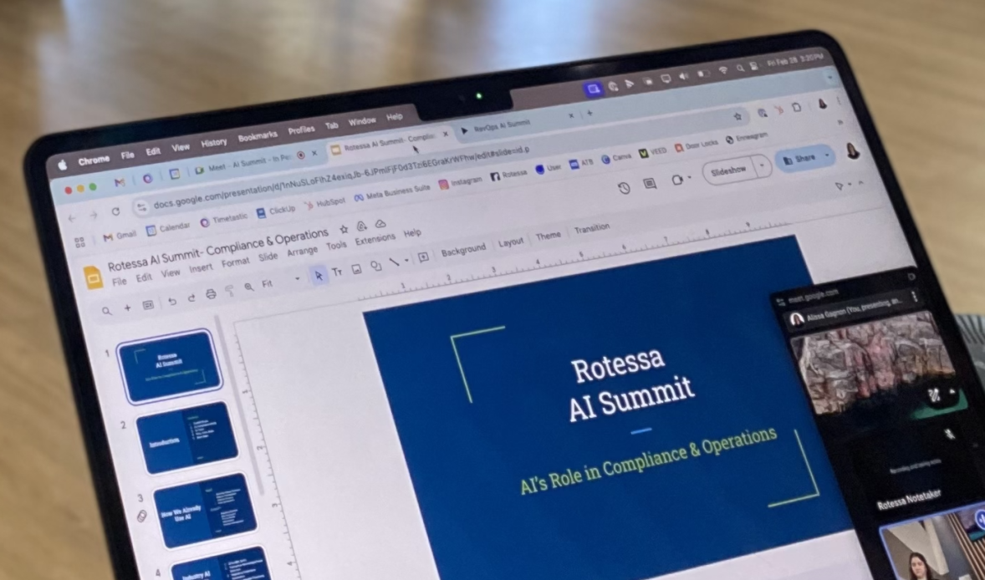The image size is (985, 580).
Task: Close the Rotessa AI Summit tab
Action: pos(446,135)
